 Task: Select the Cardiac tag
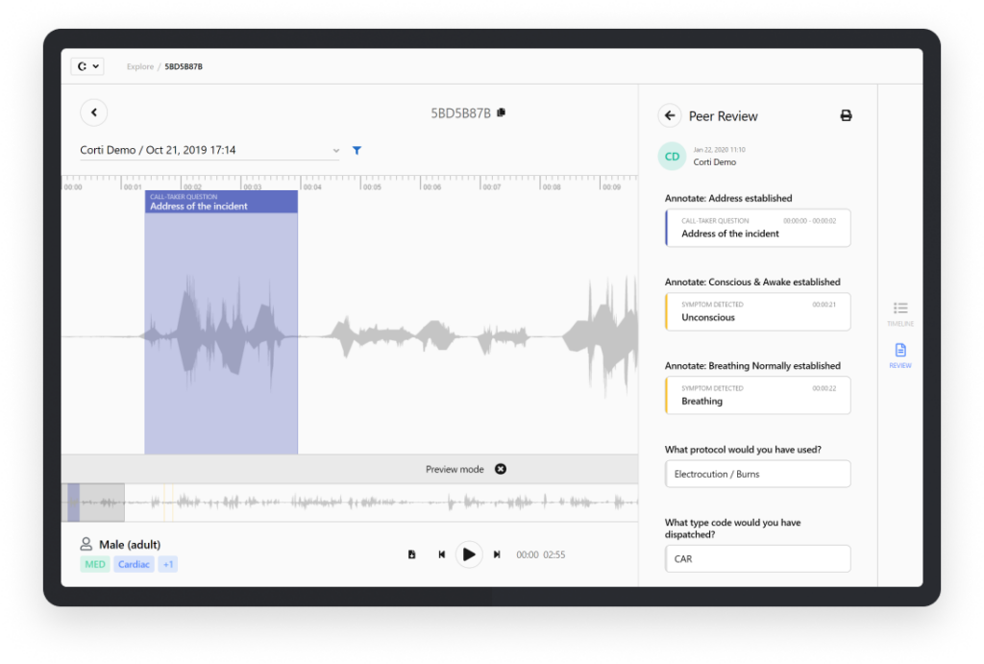click(134, 564)
